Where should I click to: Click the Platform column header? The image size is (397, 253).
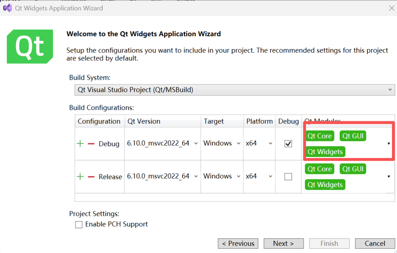260,121
